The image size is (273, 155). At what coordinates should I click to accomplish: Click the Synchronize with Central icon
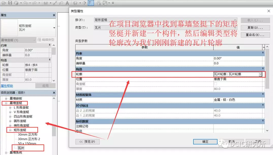[16, 3]
